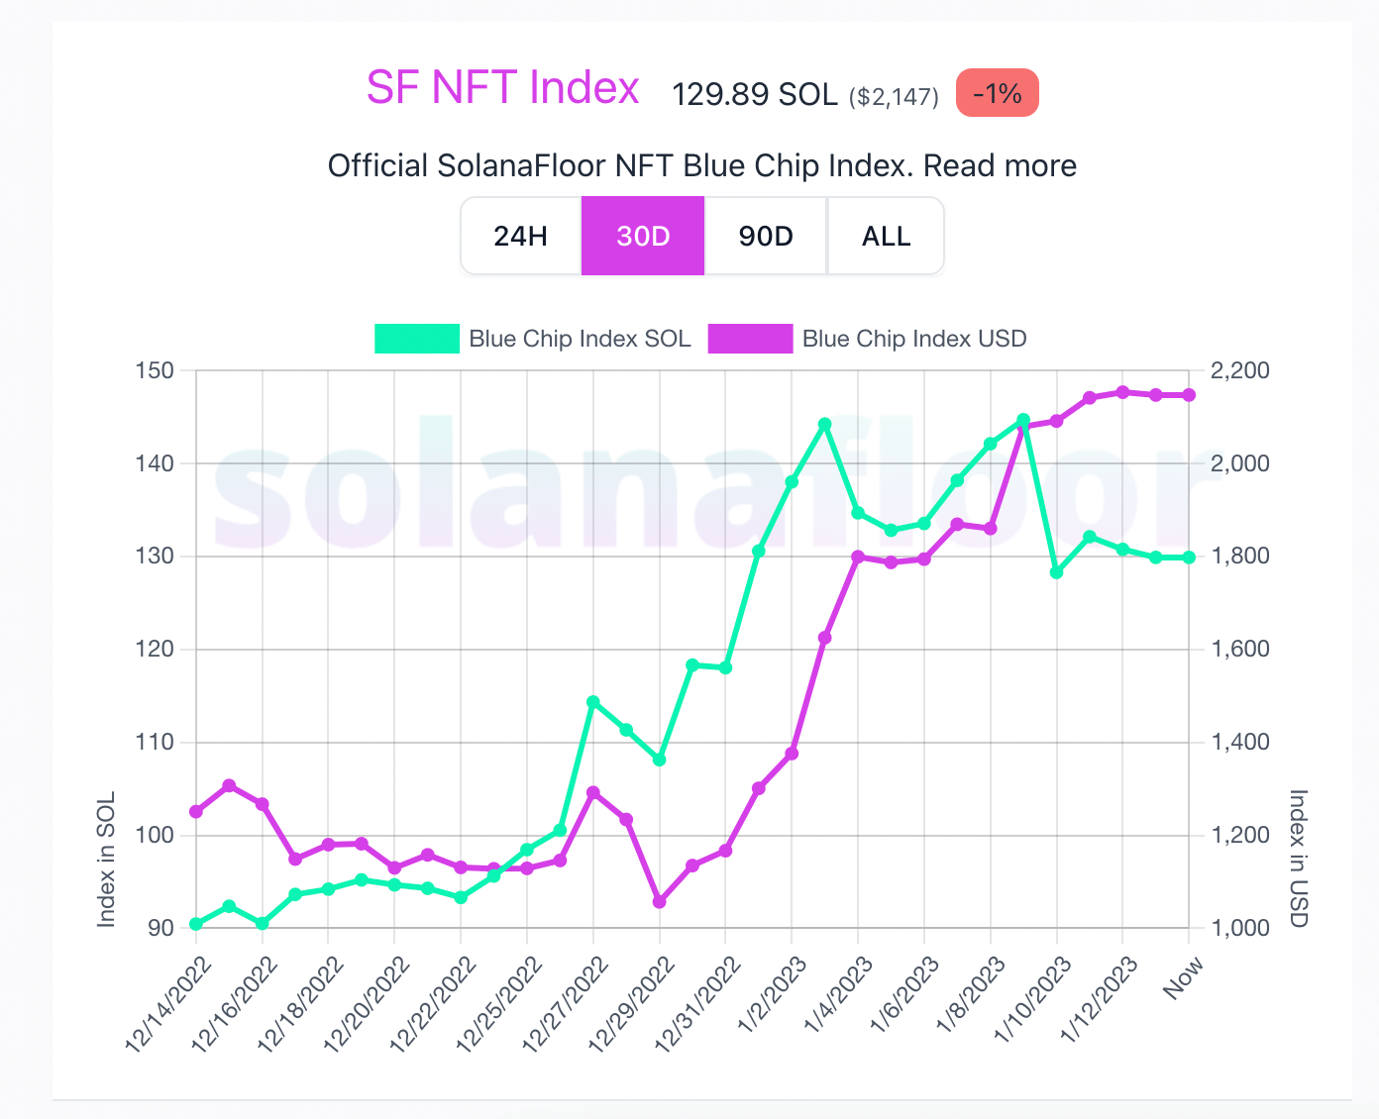Click the green SOL point at 12/27/2022
The image size is (1379, 1119).
tap(593, 702)
